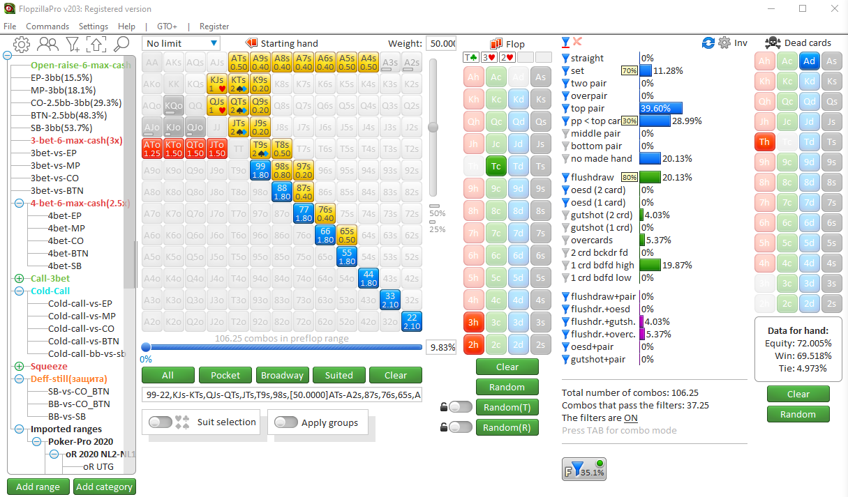Open the magnifier search icon above the tree
This screenshot has height=497, width=848.
click(121, 45)
